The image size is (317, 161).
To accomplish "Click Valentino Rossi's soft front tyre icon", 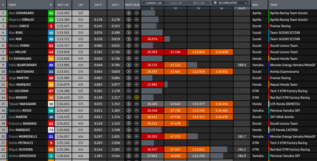I will (x=129, y=110).
